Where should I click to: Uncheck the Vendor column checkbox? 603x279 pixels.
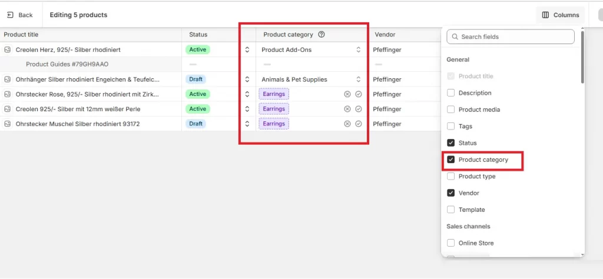pos(450,193)
